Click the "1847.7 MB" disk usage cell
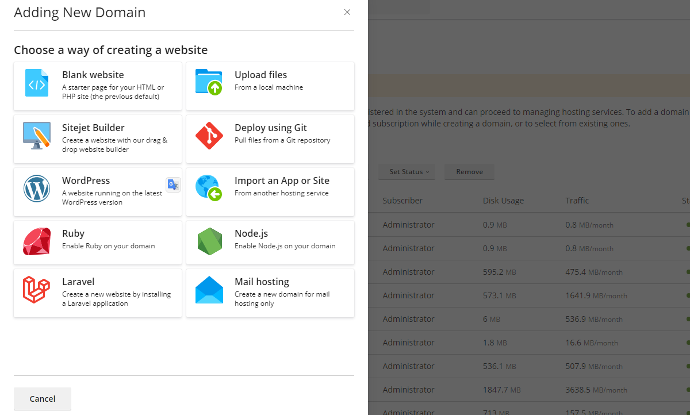 coord(502,390)
